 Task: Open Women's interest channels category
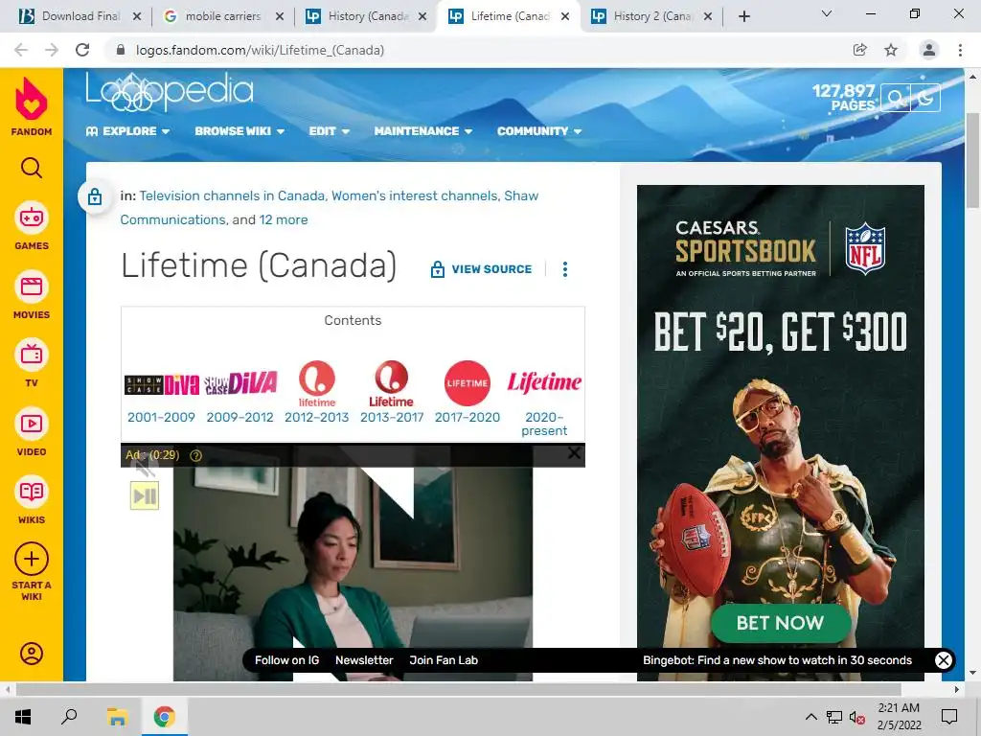point(414,195)
